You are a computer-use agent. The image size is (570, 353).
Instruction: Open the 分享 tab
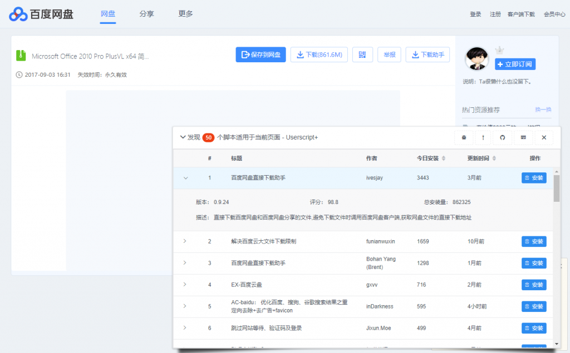coord(147,14)
